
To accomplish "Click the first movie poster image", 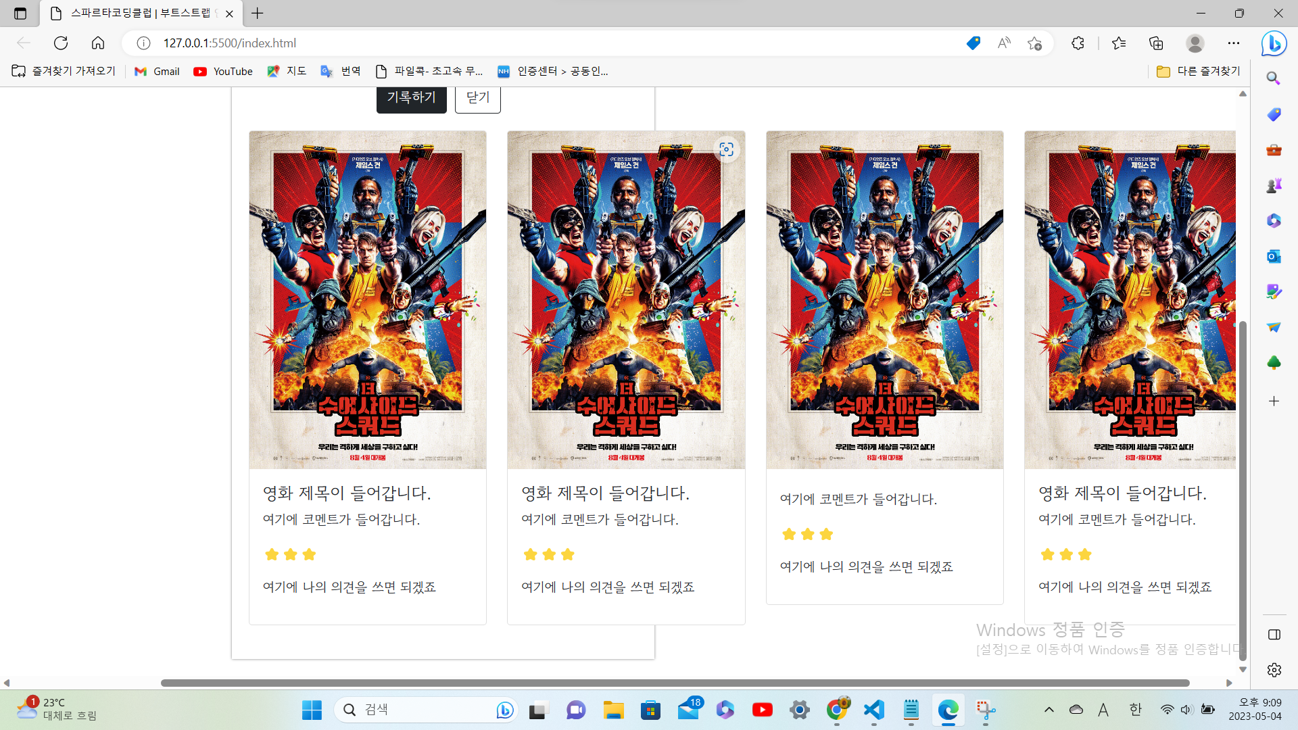I will [x=368, y=300].
